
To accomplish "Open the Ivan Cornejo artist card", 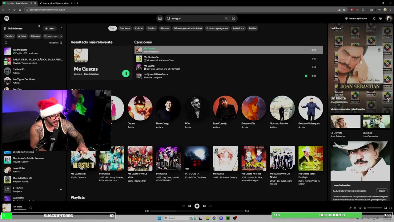I will click(225, 112).
